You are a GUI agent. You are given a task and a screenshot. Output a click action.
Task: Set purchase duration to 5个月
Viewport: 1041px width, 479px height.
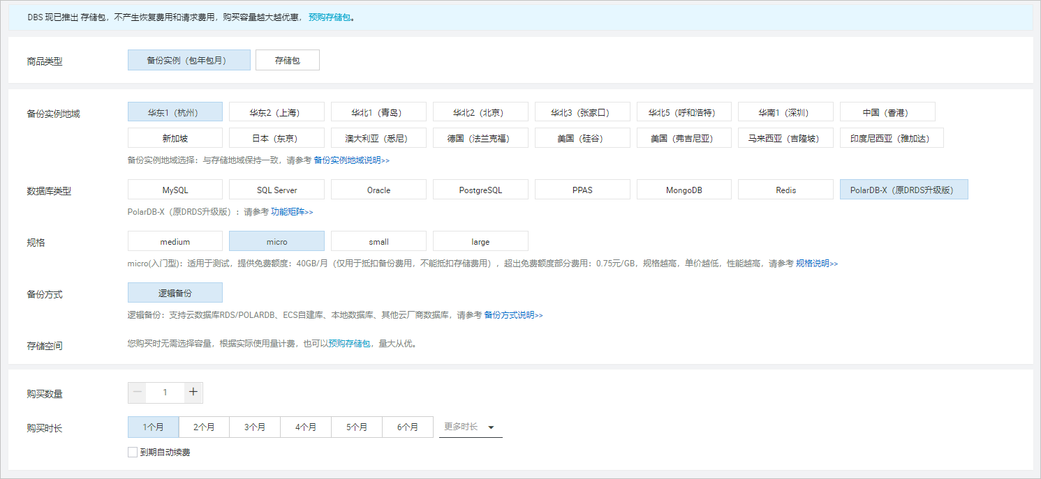(357, 427)
